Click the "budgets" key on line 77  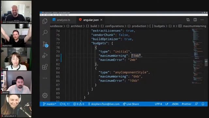(99, 43)
